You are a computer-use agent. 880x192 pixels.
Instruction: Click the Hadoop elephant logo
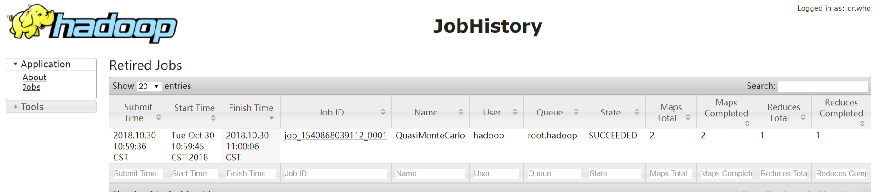click(92, 24)
